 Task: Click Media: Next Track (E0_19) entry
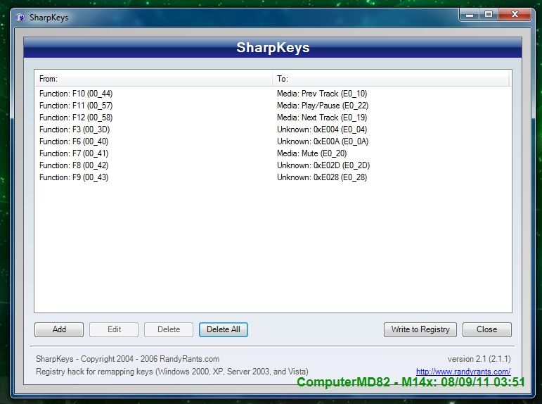click(322, 118)
